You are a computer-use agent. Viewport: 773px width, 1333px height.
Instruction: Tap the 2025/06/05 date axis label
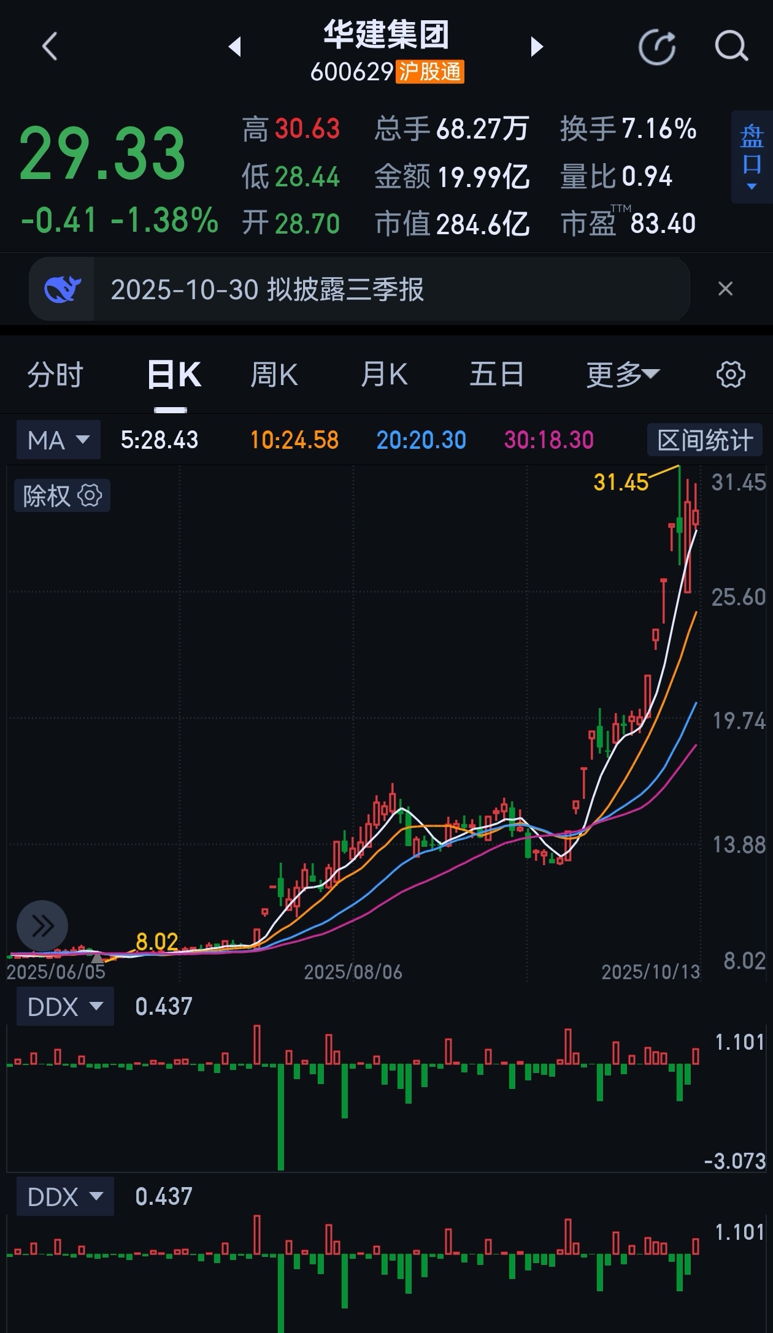click(56, 972)
